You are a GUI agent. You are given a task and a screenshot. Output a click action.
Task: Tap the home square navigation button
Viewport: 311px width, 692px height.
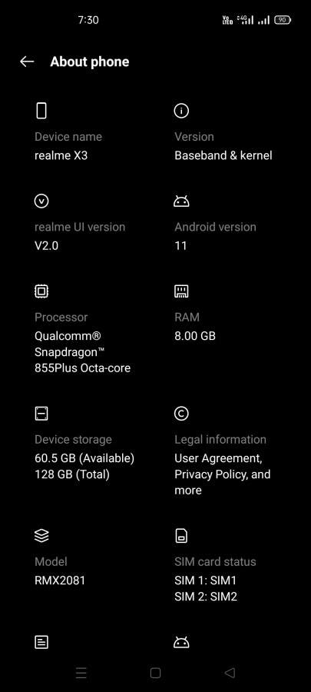(x=155, y=673)
